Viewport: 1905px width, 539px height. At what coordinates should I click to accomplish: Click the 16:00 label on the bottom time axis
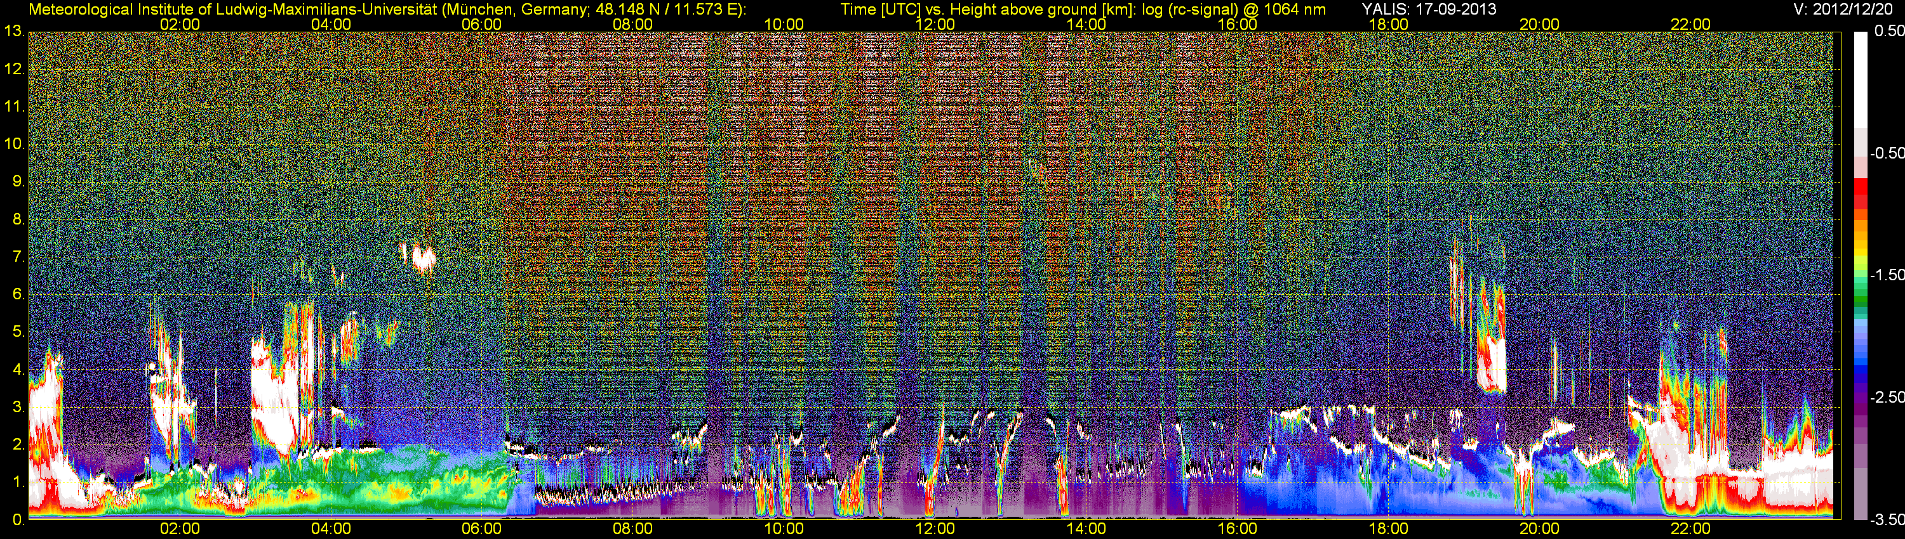click(x=1237, y=529)
